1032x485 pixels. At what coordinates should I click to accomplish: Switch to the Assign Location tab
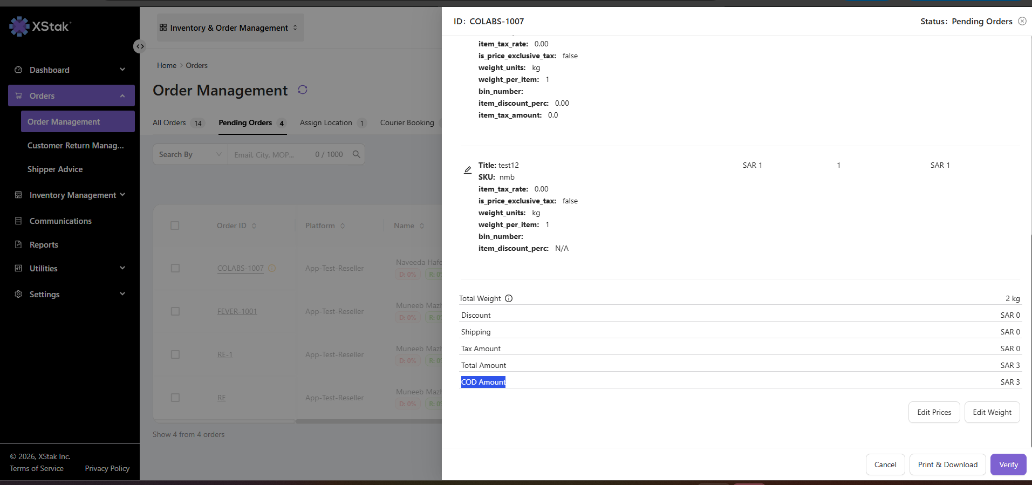333,122
